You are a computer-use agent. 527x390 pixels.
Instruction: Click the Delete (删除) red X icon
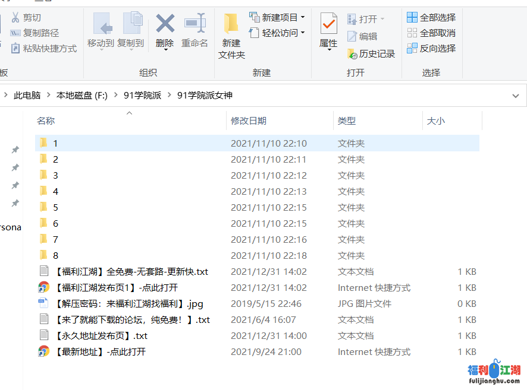coord(165,24)
